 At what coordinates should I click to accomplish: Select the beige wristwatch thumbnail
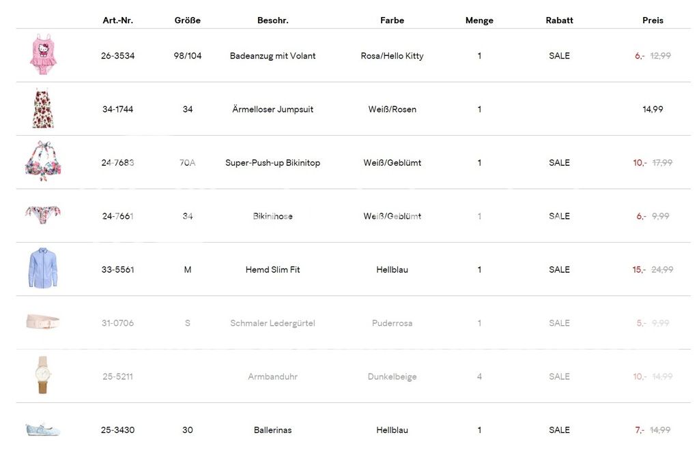pyautogui.click(x=43, y=376)
